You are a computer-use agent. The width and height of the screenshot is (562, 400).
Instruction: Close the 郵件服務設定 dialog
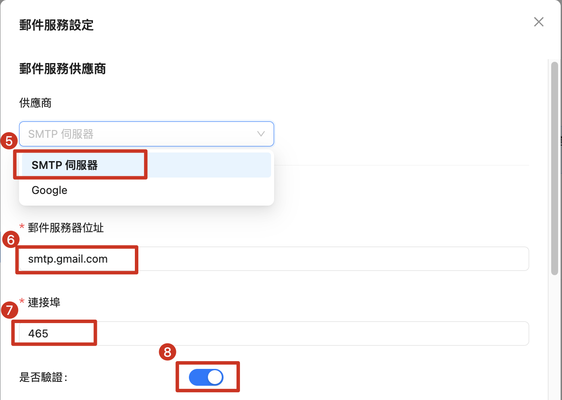(539, 22)
